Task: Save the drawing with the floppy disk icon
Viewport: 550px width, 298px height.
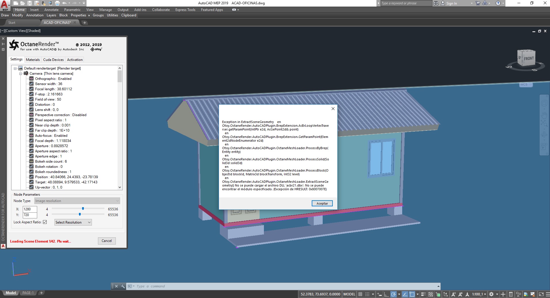Action: click(x=30, y=3)
